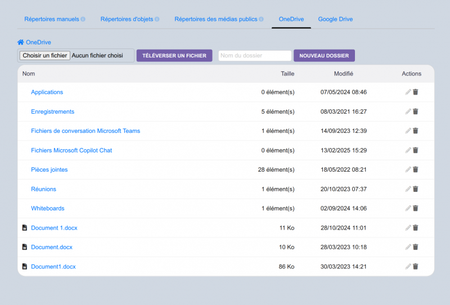Click the Taille column header

287,74
